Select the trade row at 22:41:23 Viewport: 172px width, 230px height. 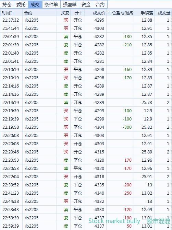[x=86, y=193]
